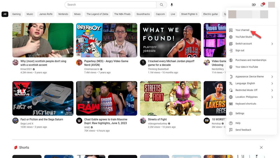The image size is (280, 158).
Task: Click the Keyboard shortcuts icon
Action: (231, 104)
